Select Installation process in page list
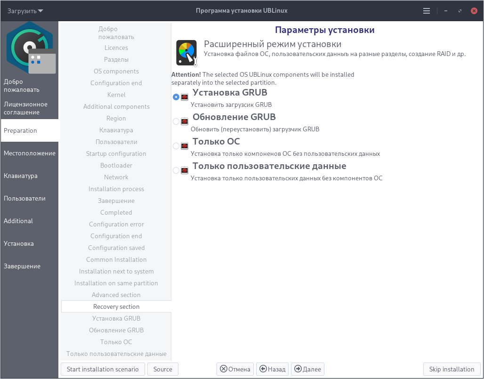This screenshot has height=379, width=484. click(116, 189)
